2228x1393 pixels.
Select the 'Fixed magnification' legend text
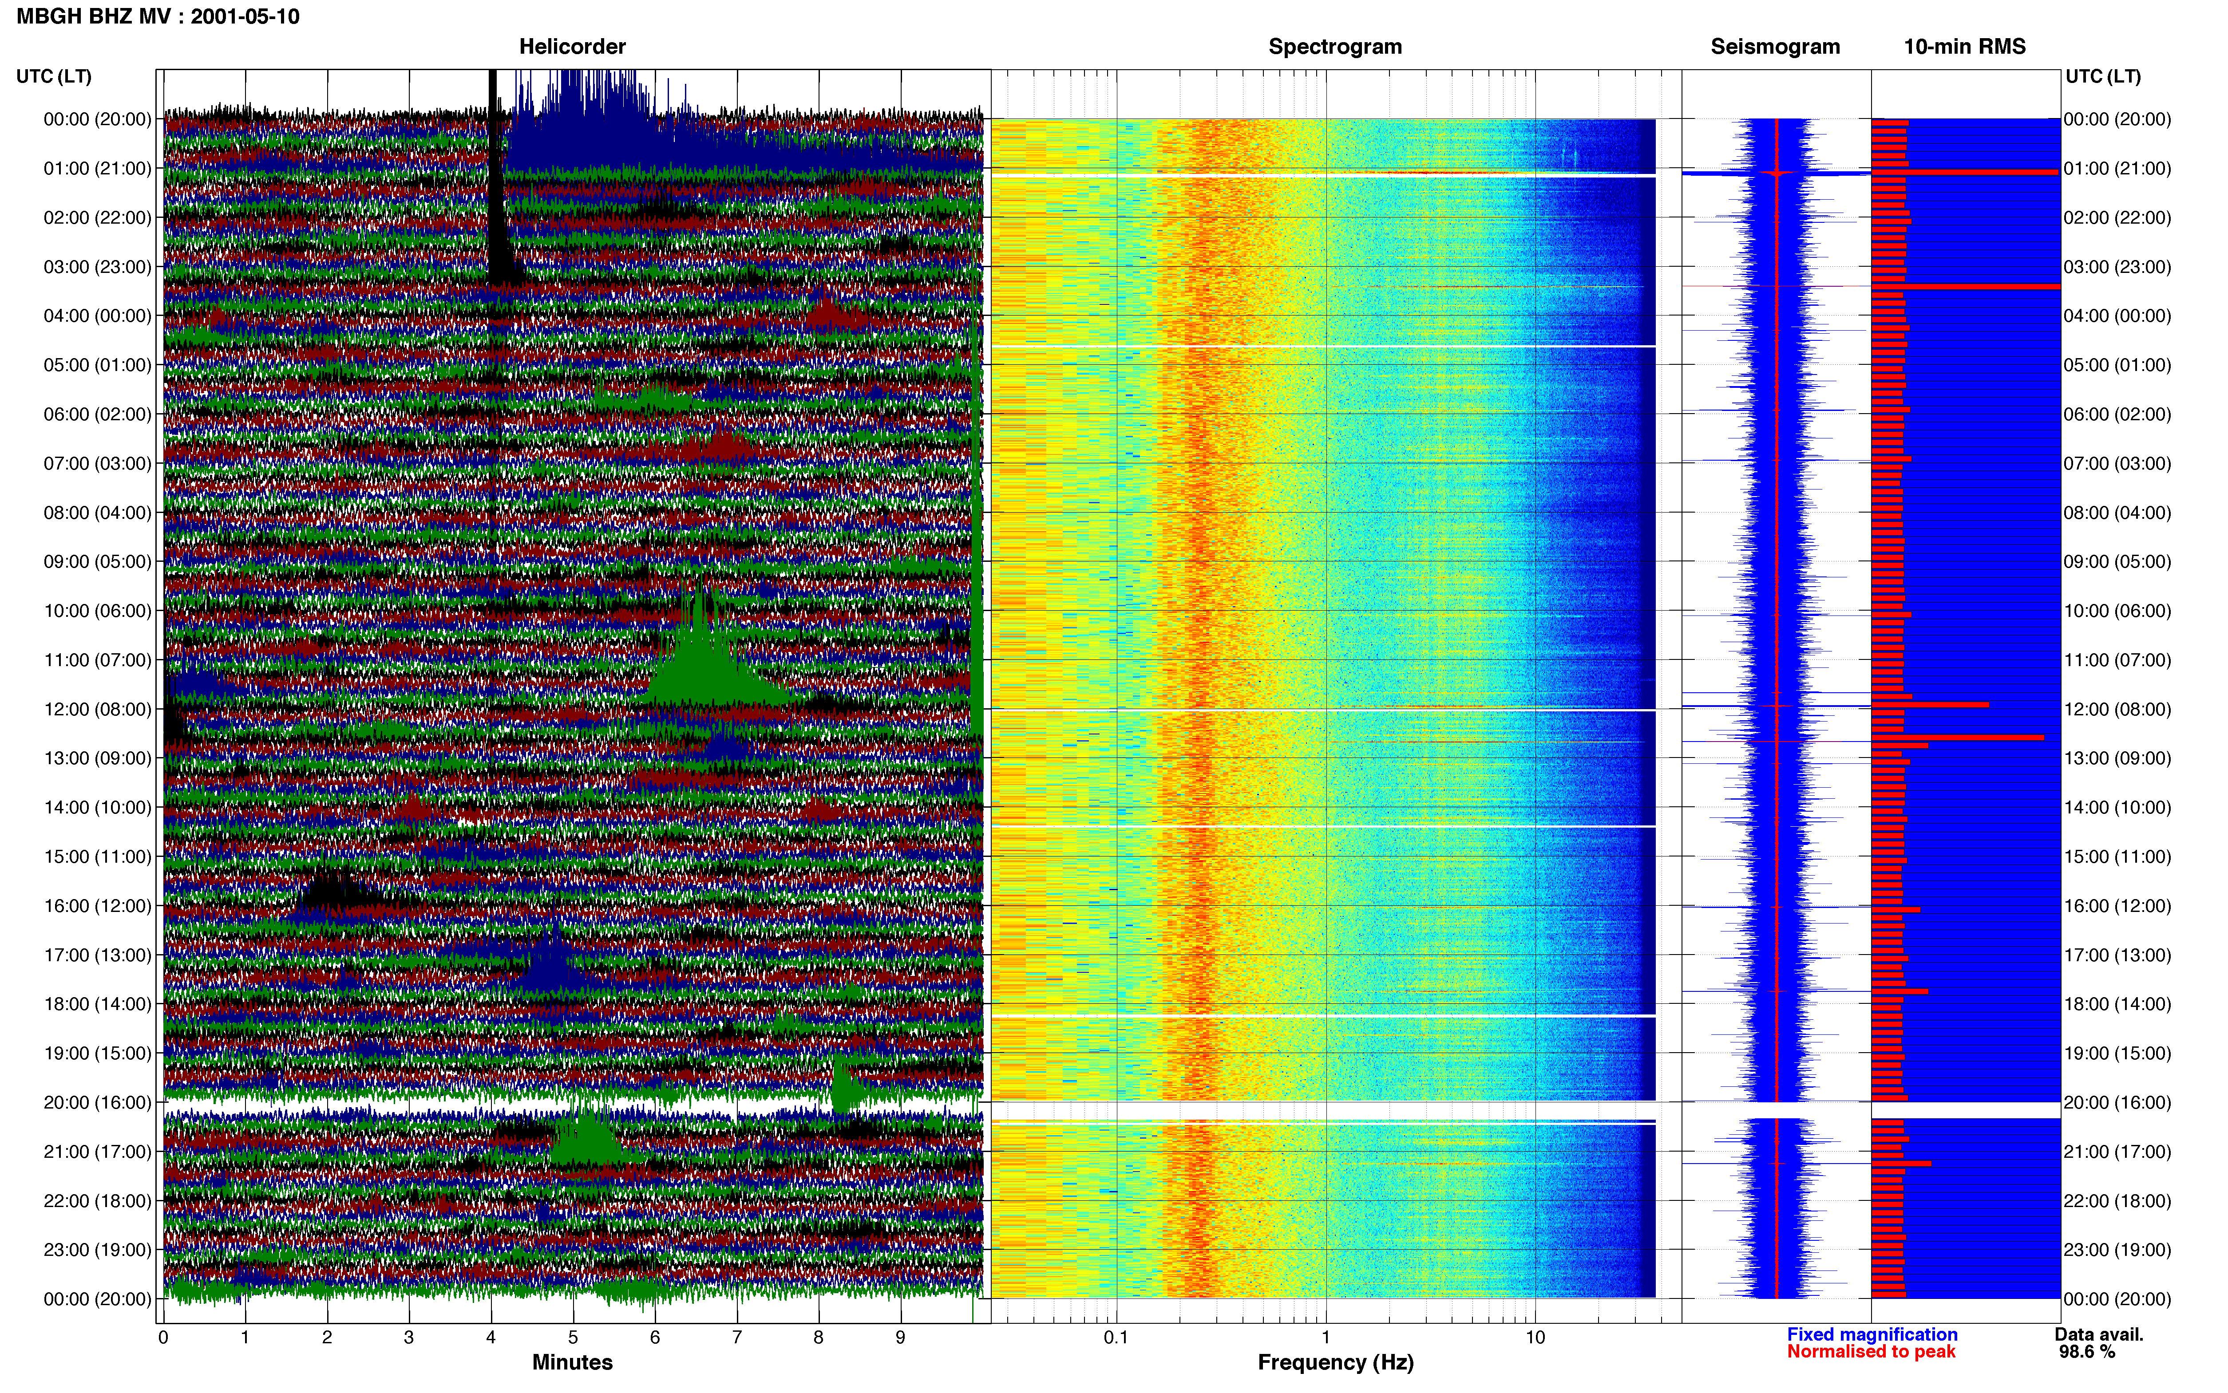point(1872,1334)
